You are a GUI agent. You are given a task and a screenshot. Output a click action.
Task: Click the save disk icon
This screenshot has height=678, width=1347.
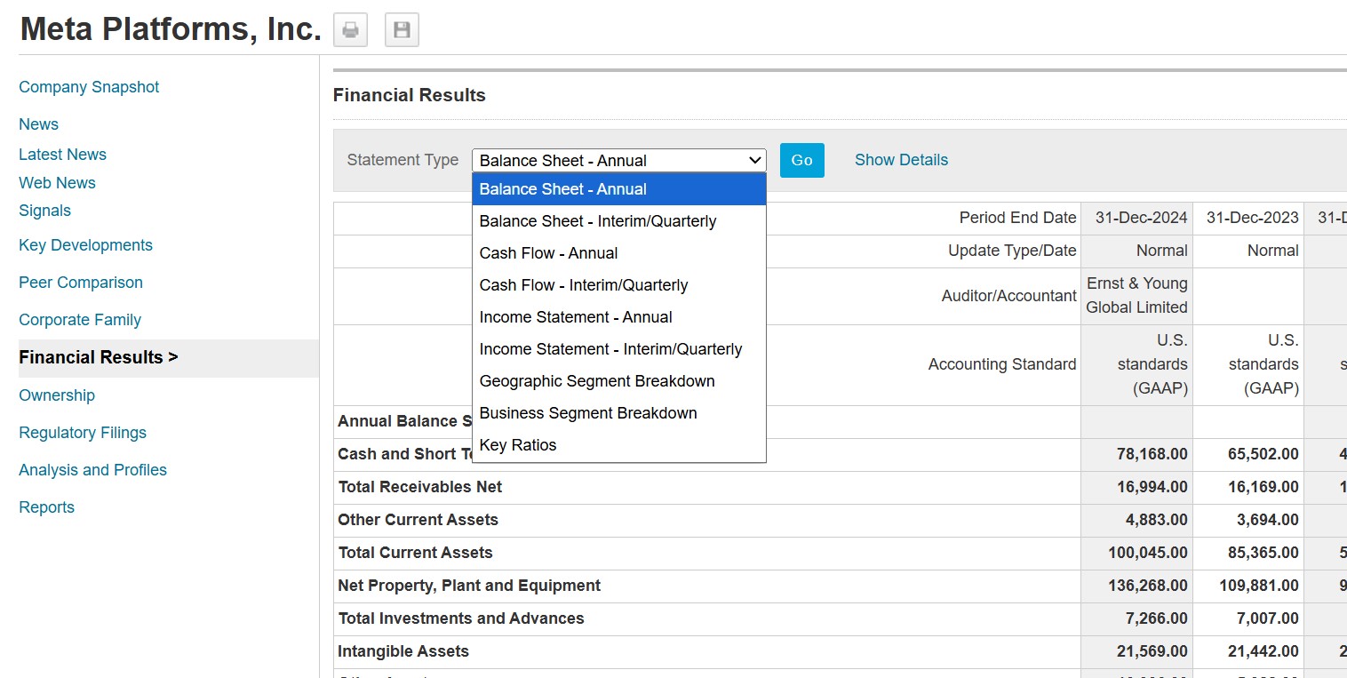click(402, 30)
